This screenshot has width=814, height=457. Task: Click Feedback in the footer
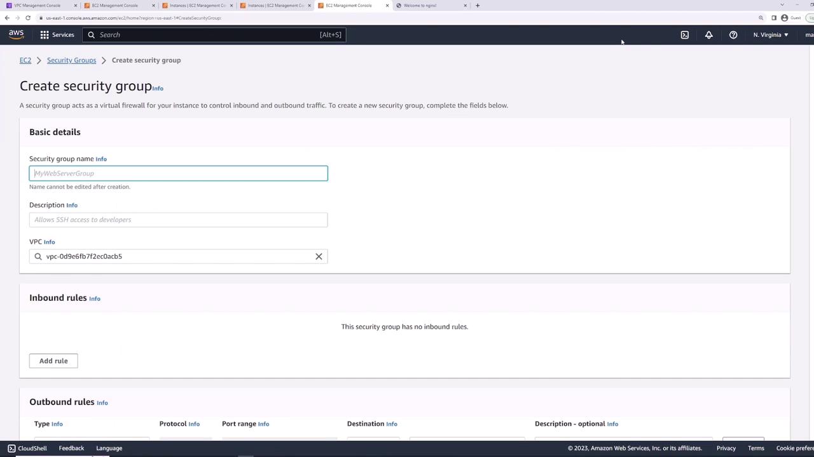click(71, 448)
